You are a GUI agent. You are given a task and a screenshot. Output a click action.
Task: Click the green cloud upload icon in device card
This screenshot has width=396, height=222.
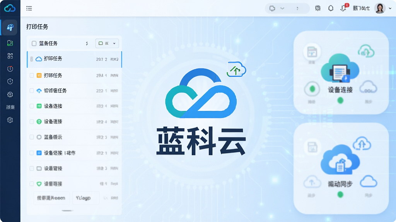tap(366, 50)
